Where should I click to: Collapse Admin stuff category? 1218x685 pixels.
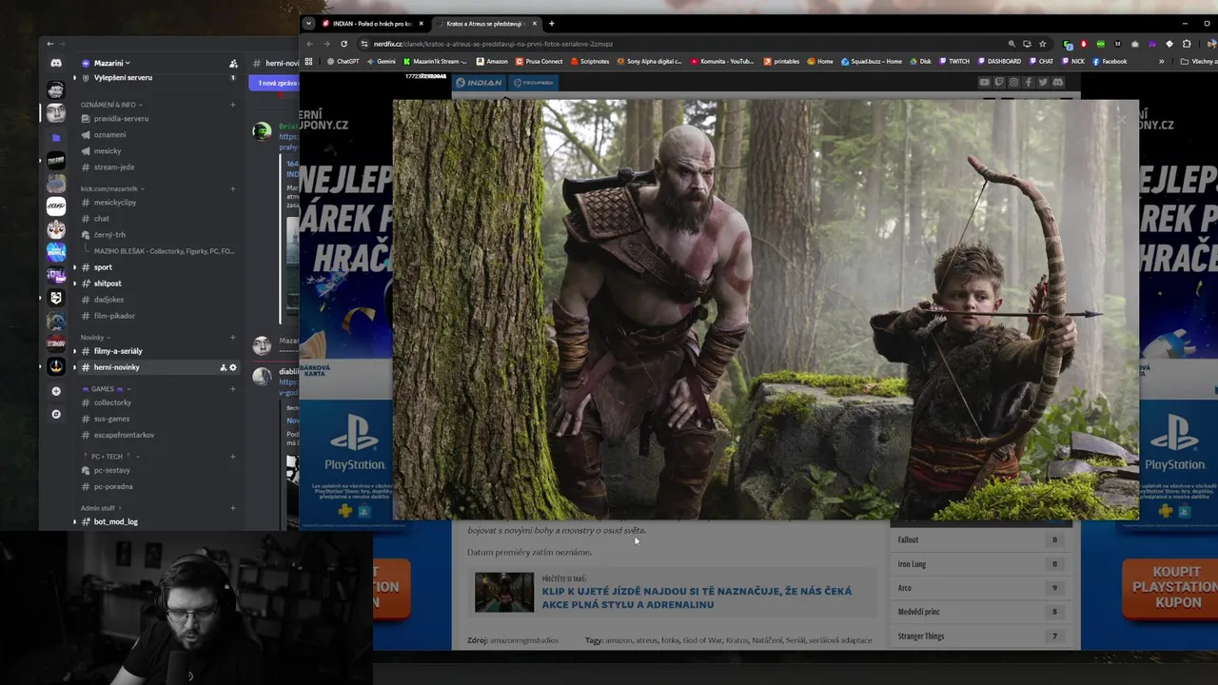point(101,507)
